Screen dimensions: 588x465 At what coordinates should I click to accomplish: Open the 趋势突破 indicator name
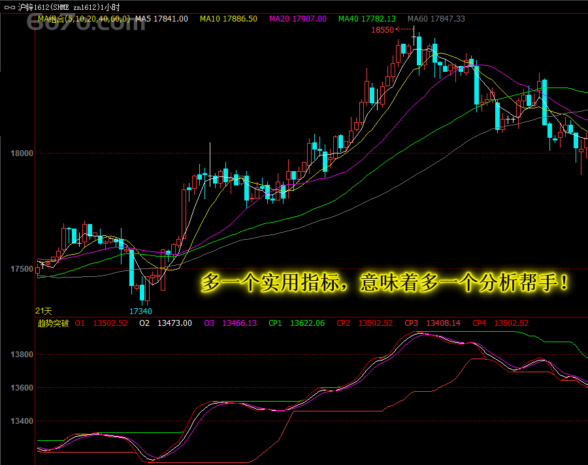(54, 323)
